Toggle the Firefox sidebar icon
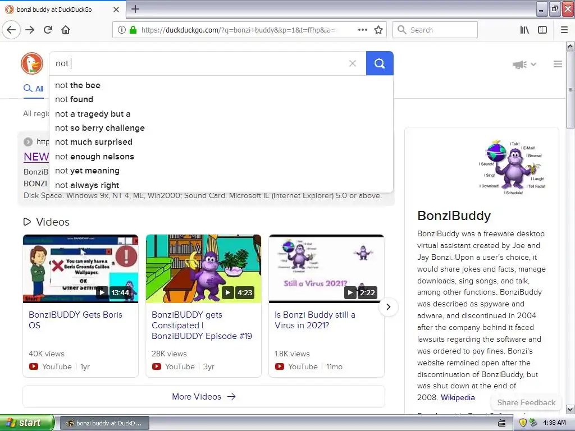This screenshot has height=431, width=575. pos(542,30)
